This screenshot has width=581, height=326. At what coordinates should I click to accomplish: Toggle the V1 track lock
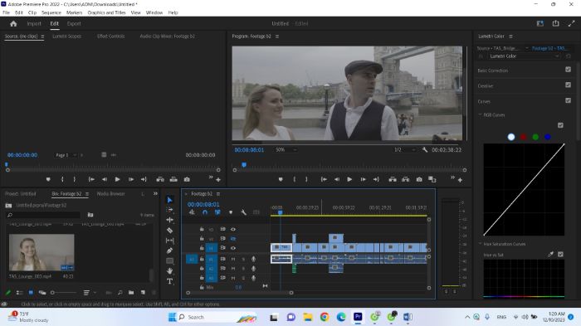click(x=202, y=248)
